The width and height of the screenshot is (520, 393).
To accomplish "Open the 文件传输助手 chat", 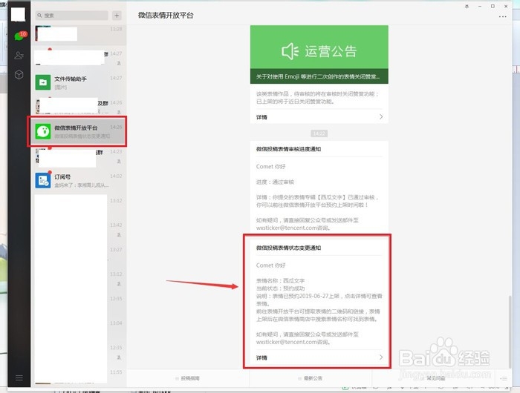I will [x=79, y=82].
